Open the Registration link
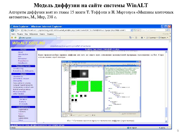Viewport: 182px width, 137px height. [x=23, y=110]
